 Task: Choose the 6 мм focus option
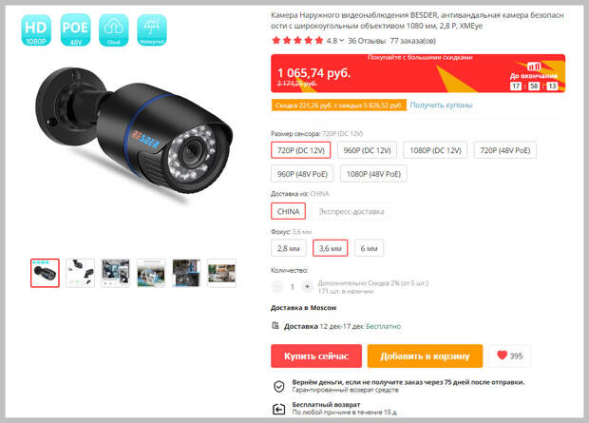point(369,248)
